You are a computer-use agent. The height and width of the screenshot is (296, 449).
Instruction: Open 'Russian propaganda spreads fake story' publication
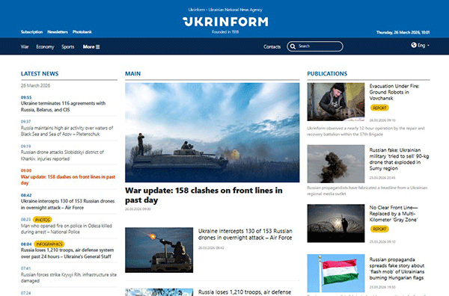point(397,268)
